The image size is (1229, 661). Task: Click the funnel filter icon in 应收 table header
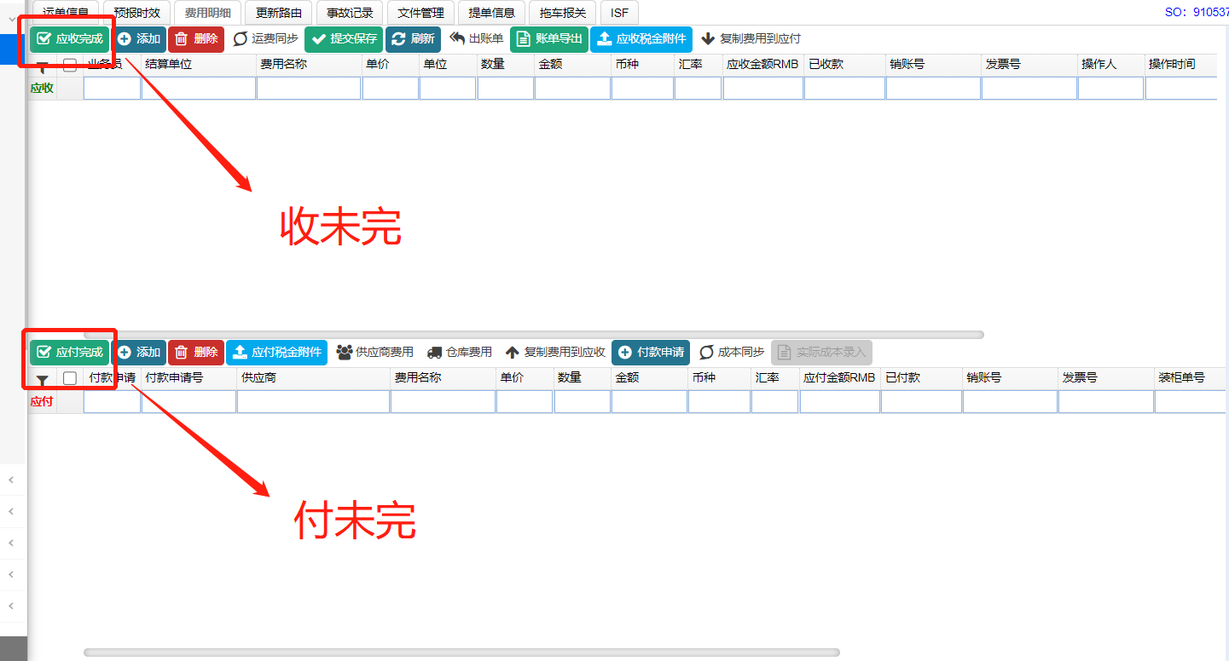(43, 66)
